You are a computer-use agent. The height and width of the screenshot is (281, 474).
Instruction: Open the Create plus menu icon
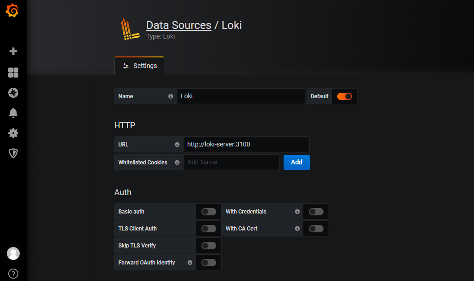13,51
